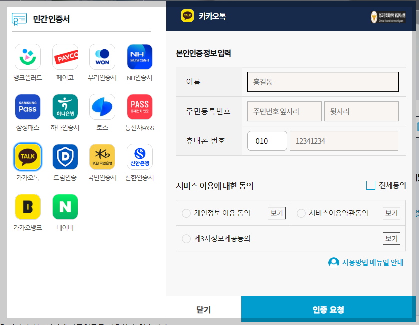Select the 카카오뱅크 B icon

pos(28,207)
